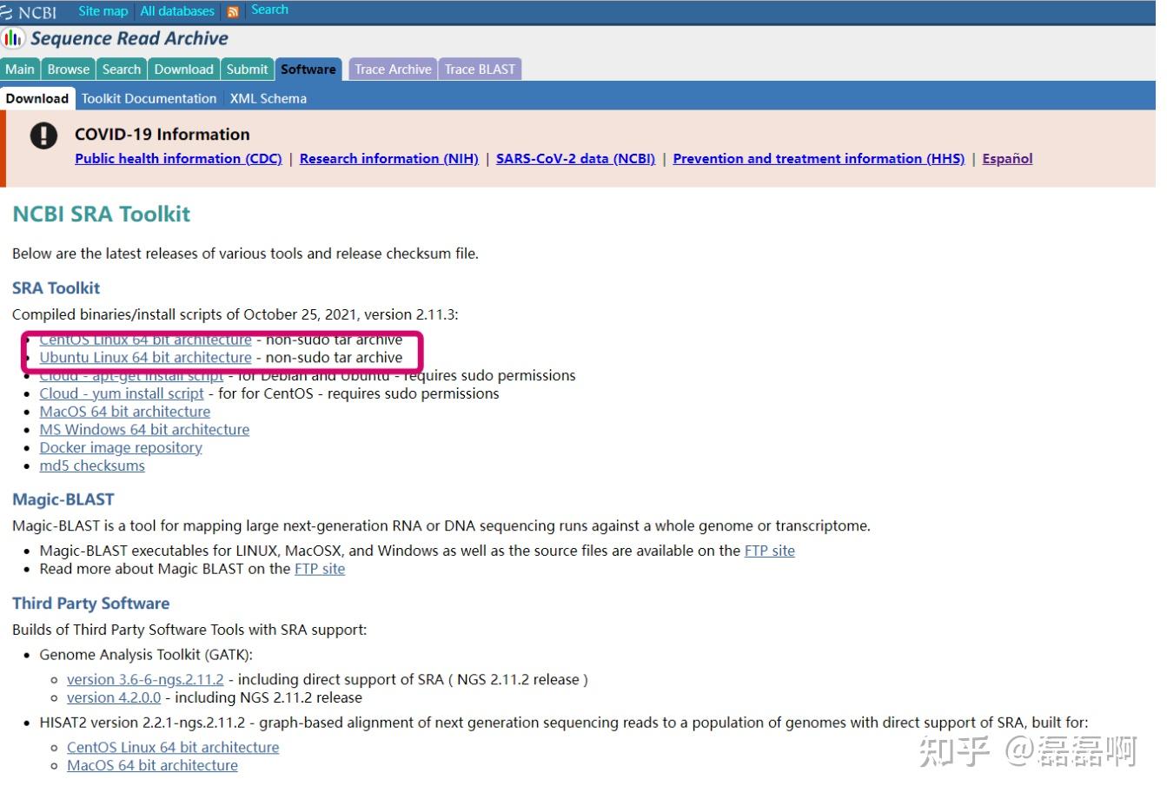Open the Site map link
The height and width of the screenshot is (799, 1167).
click(103, 11)
